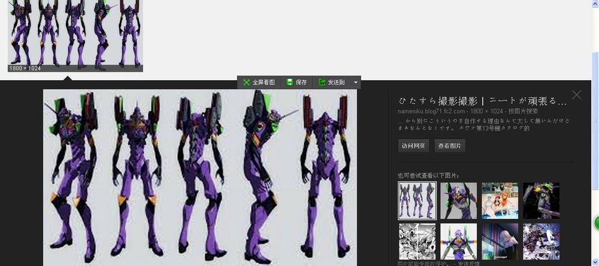Click the 全屏看图 text label
Viewport: 599px width, 266px height.
pyautogui.click(x=264, y=82)
